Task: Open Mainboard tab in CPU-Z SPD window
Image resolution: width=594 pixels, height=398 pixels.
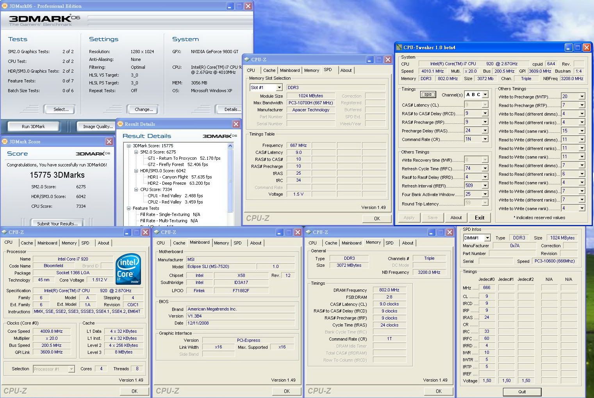Action: 290,70
